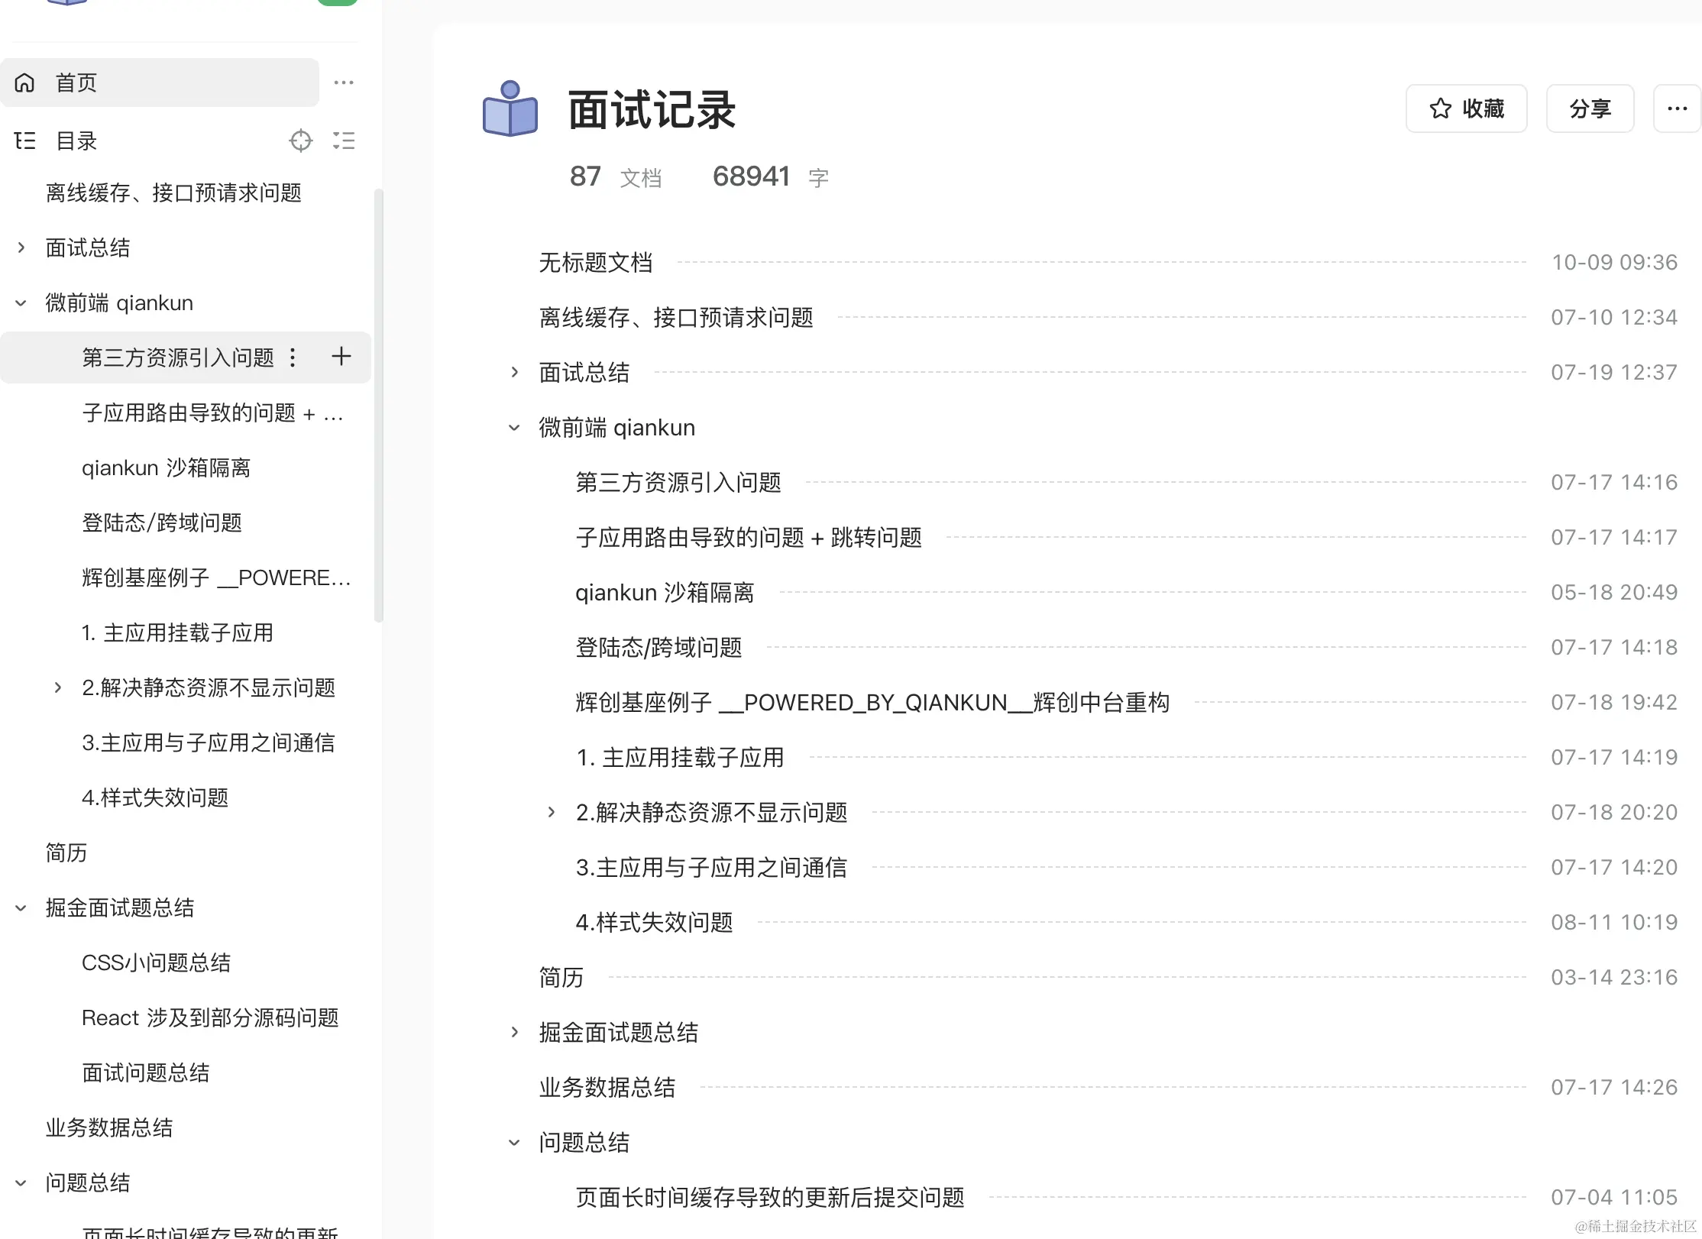Expand 面试总结 in the sidebar tree
Screen dimensions: 1702x1239
click(x=21, y=247)
